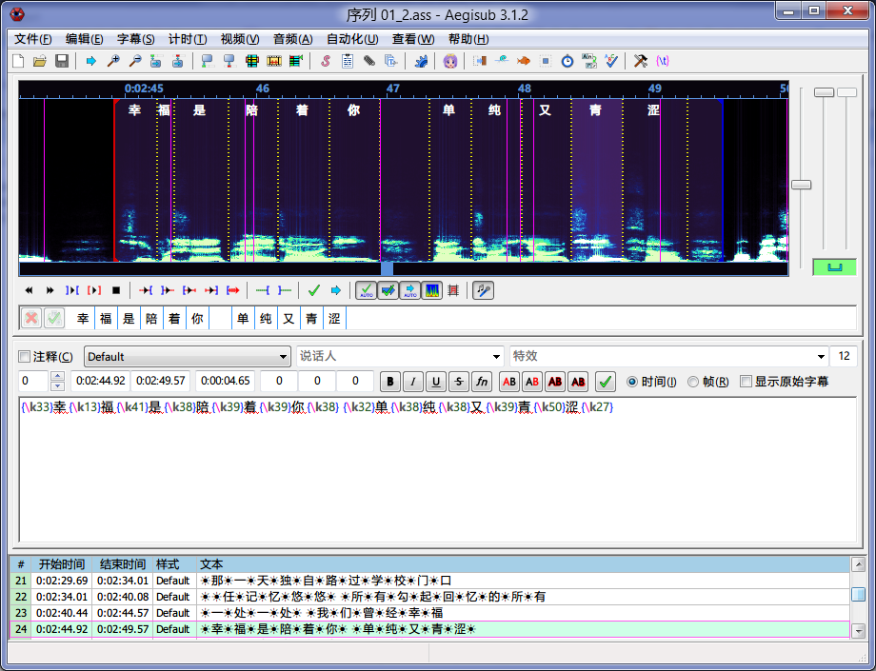
Task: Select the 帧 frame radio button
Action: click(x=693, y=382)
